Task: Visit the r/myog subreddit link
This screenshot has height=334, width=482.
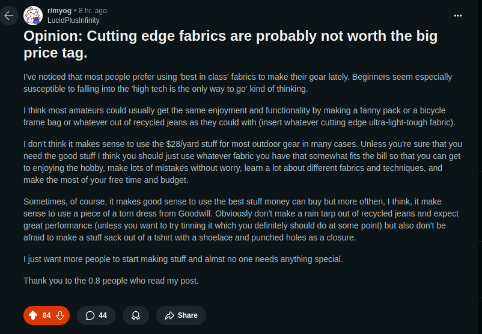Action: pyautogui.click(x=59, y=11)
